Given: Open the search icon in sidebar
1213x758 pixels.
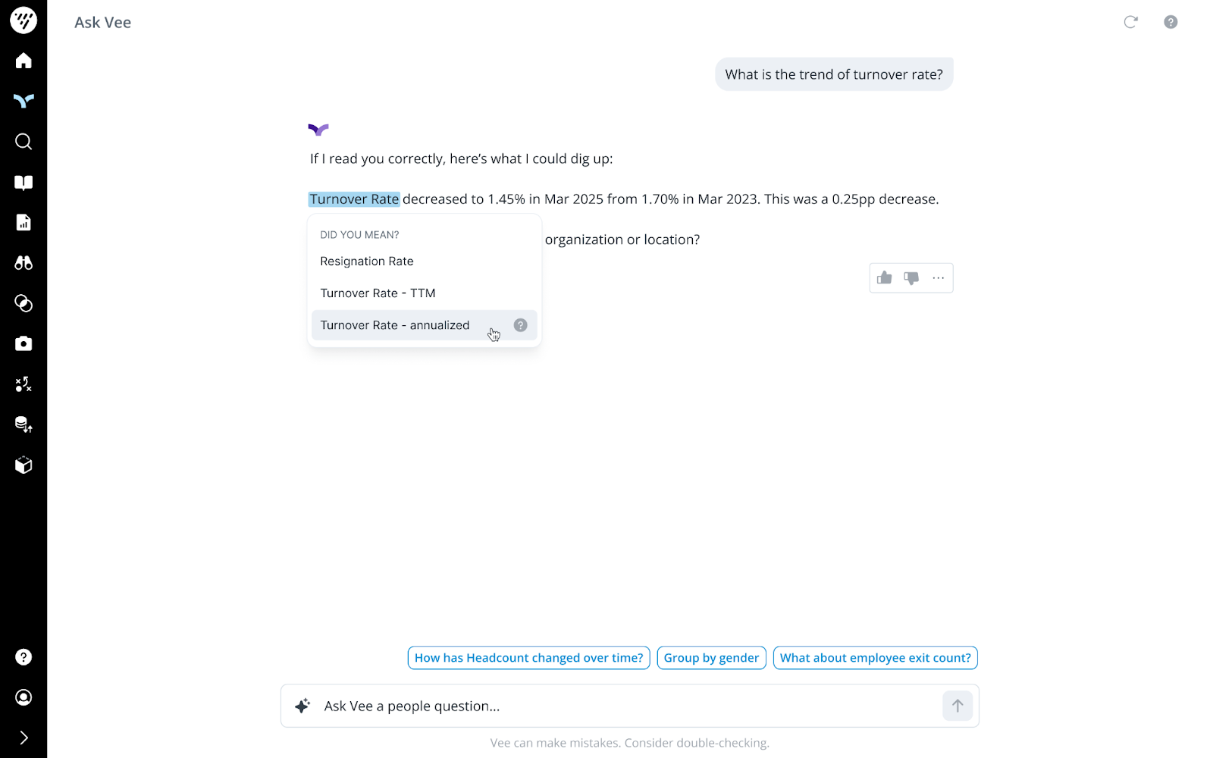Looking at the screenshot, I should pos(24,142).
